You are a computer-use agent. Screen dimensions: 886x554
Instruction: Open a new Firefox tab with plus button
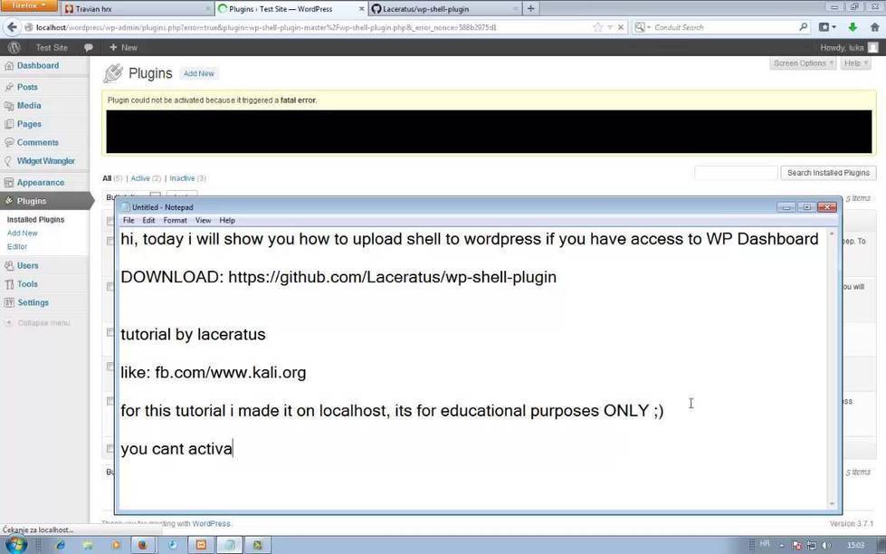click(x=530, y=8)
